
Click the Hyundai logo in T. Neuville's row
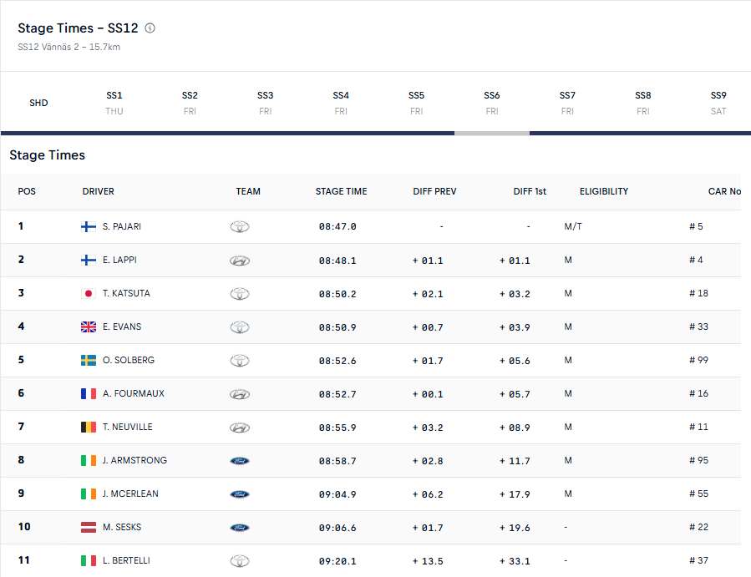(x=240, y=428)
